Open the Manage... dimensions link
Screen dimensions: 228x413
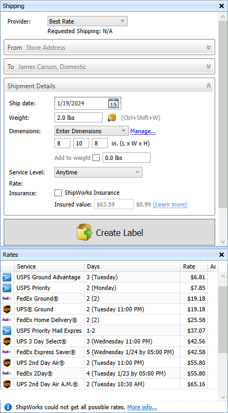pos(143,131)
